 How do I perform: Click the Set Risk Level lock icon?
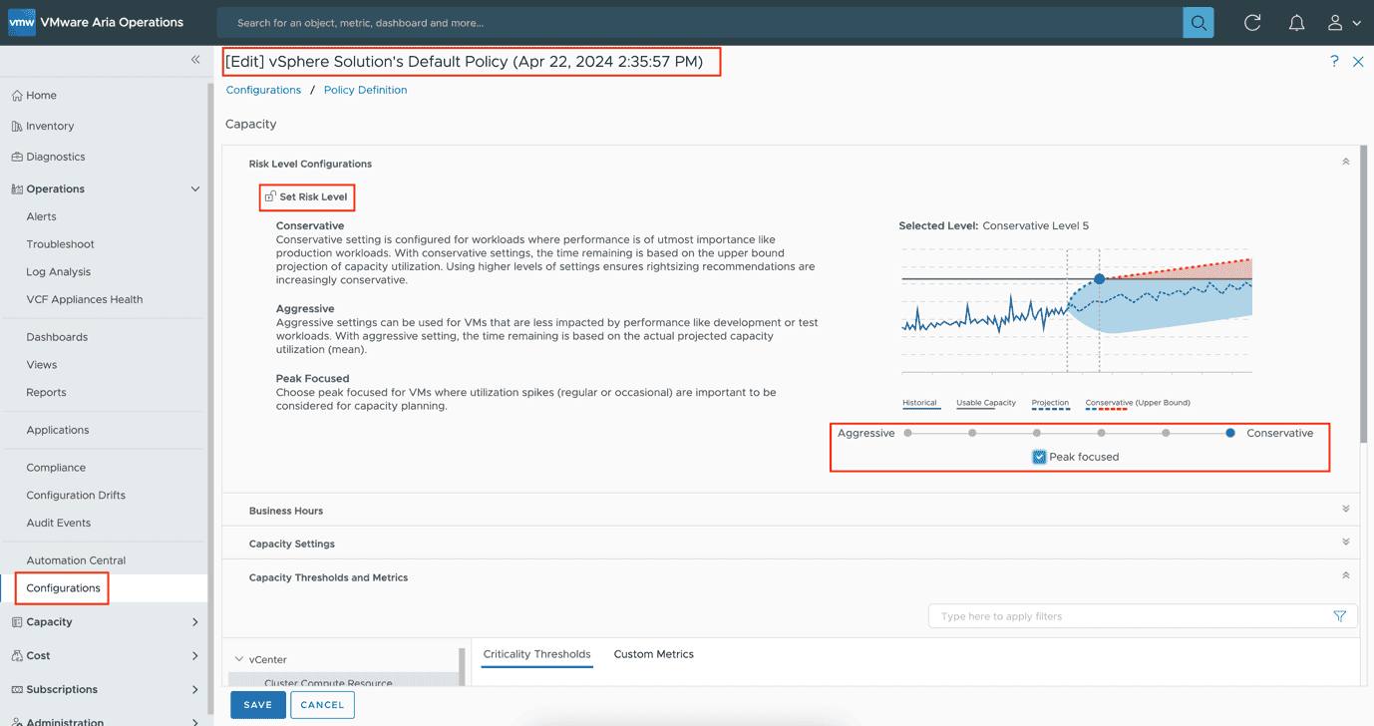tap(270, 196)
